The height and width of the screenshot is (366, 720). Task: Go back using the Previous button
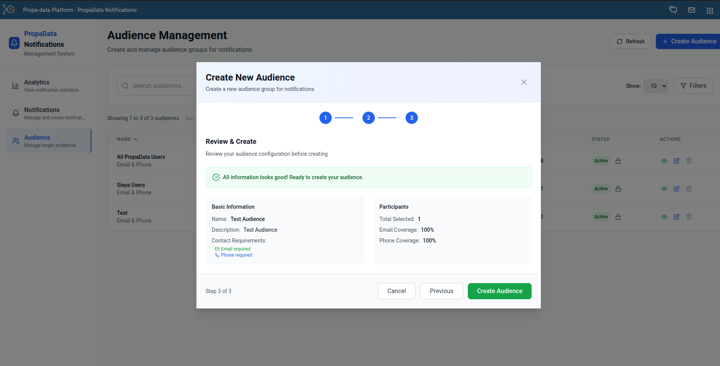click(441, 291)
